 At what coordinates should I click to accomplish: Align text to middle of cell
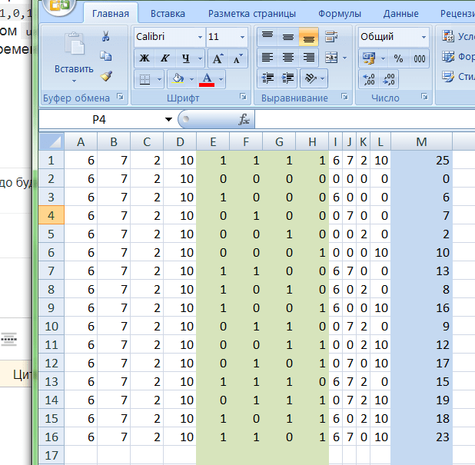[x=287, y=37]
